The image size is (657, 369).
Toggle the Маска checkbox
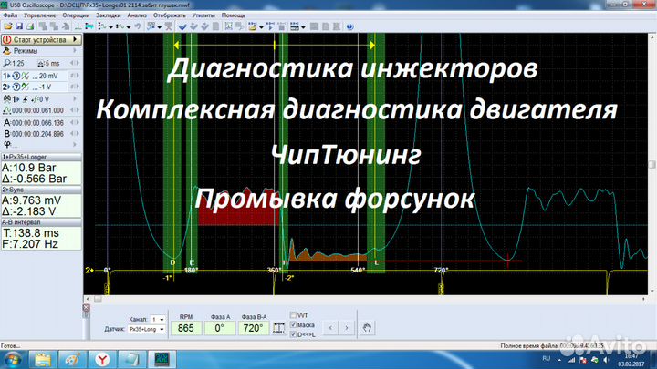[x=293, y=324]
